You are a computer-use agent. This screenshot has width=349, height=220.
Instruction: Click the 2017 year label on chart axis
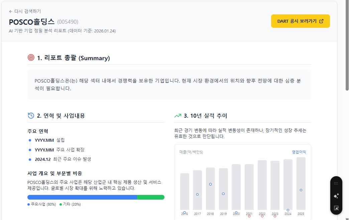click(x=198, y=214)
